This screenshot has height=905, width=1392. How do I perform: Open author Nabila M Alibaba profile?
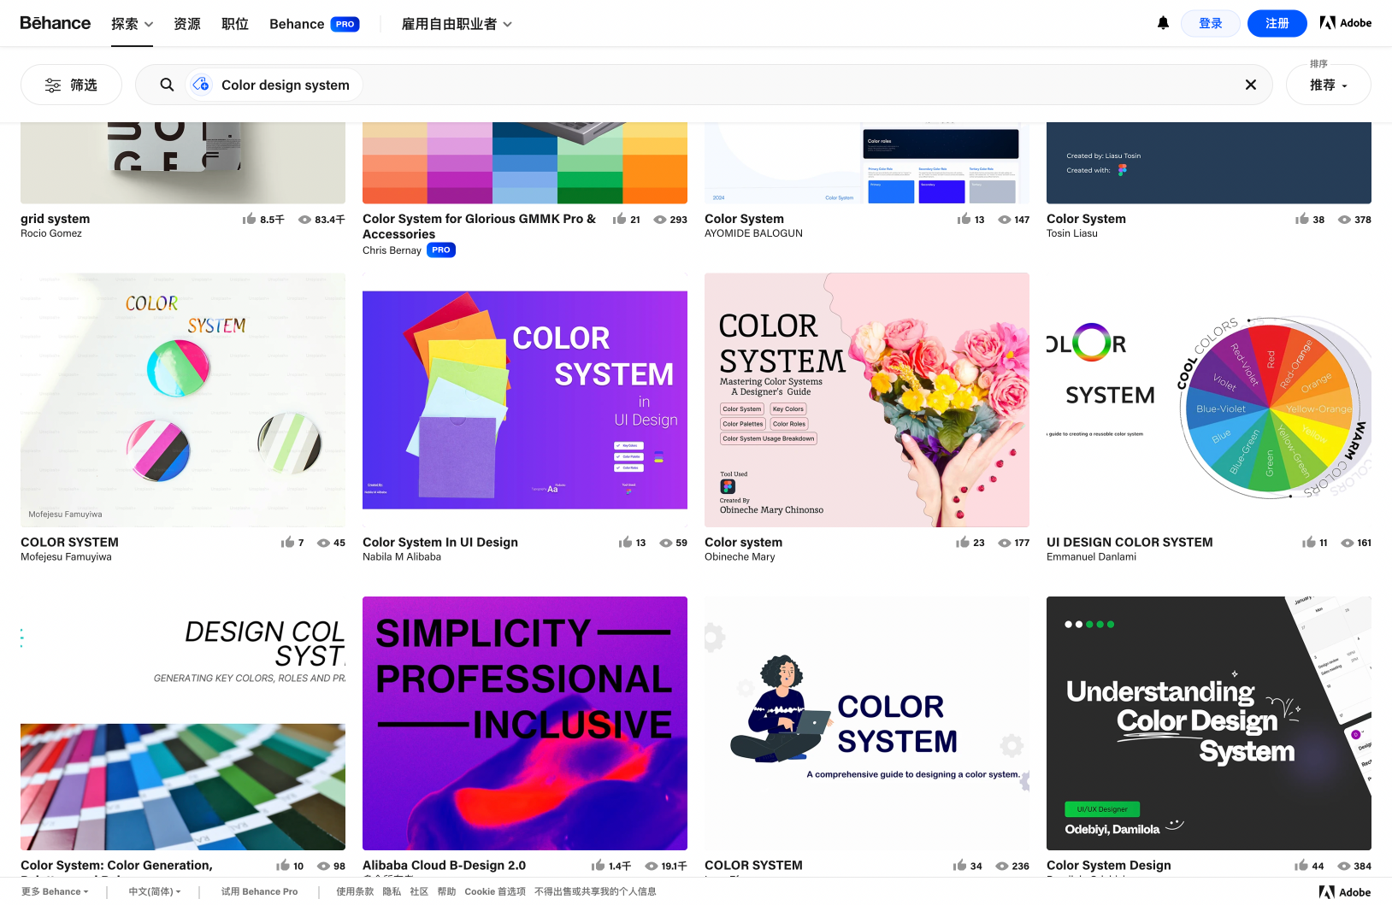click(x=402, y=556)
